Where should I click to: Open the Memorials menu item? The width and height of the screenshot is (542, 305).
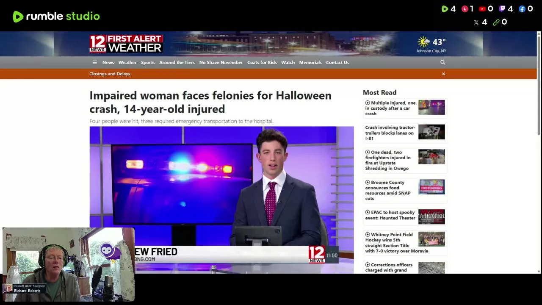[310, 62]
